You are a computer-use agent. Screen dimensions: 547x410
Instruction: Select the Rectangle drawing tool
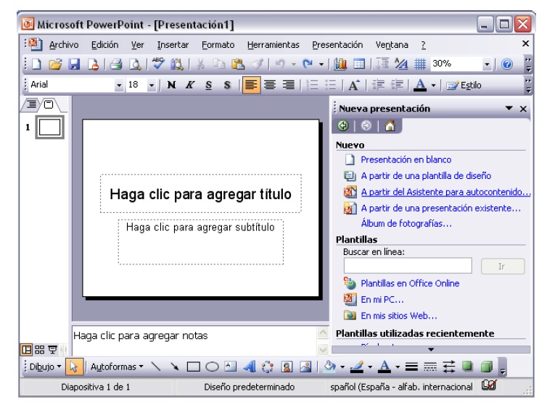tap(193, 367)
